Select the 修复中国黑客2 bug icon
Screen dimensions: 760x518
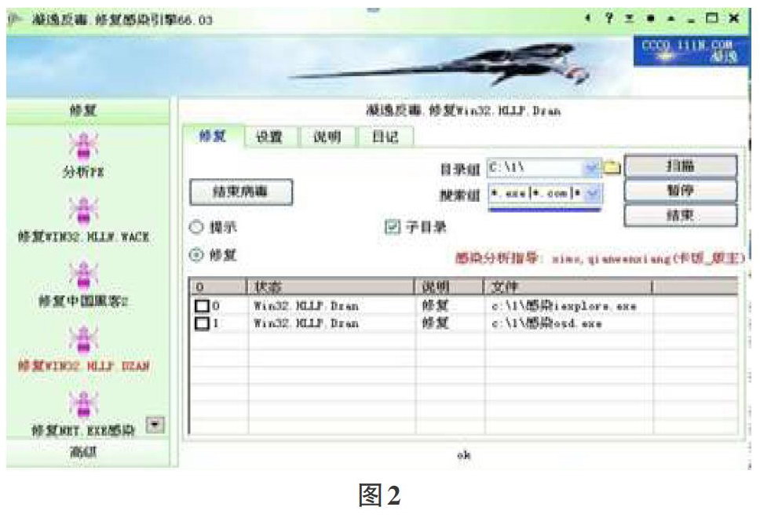pyautogui.click(x=83, y=275)
